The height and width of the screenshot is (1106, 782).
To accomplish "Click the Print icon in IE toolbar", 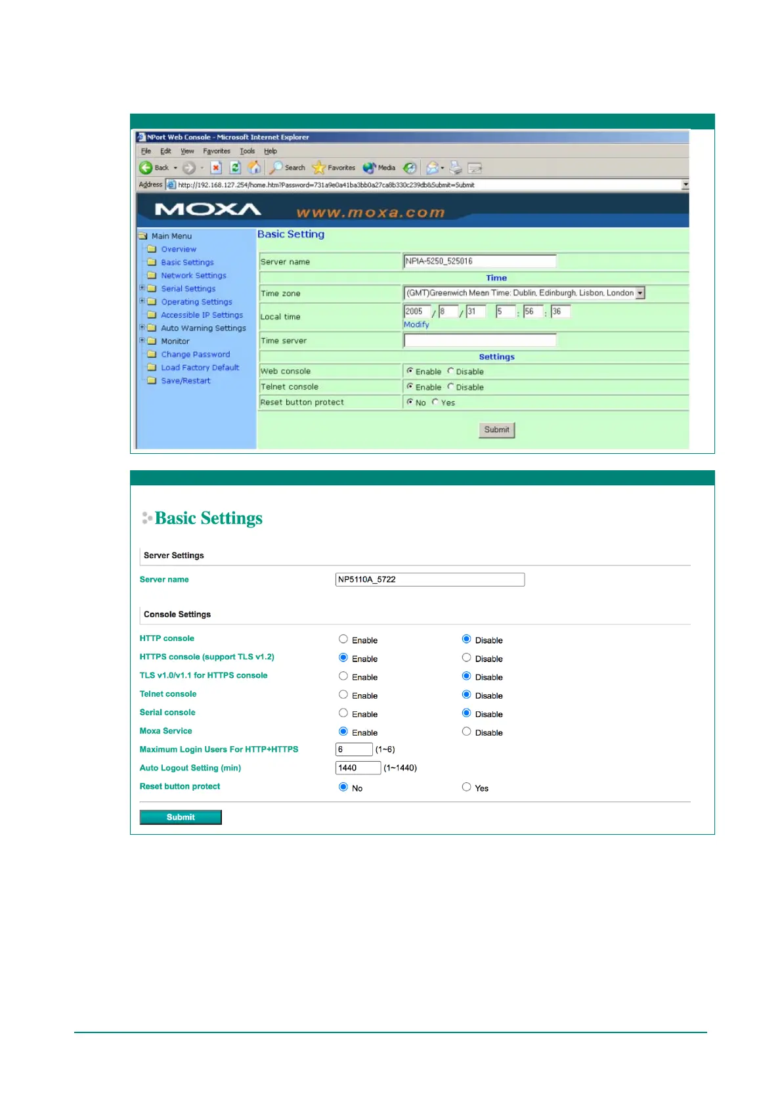I will click(x=456, y=168).
